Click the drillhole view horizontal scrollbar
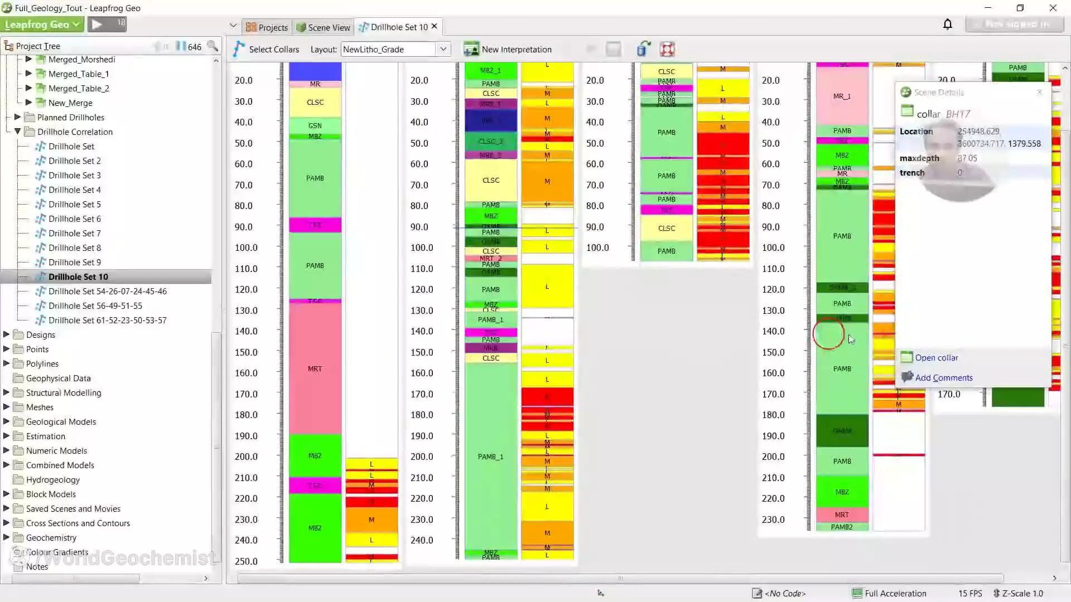Image resolution: width=1071 pixels, height=602 pixels. (x=620, y=579)
